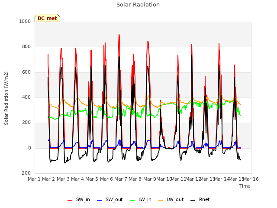Click the green LW_in legend swatch
Screen dimensions: 277x208
click(132, 200)
